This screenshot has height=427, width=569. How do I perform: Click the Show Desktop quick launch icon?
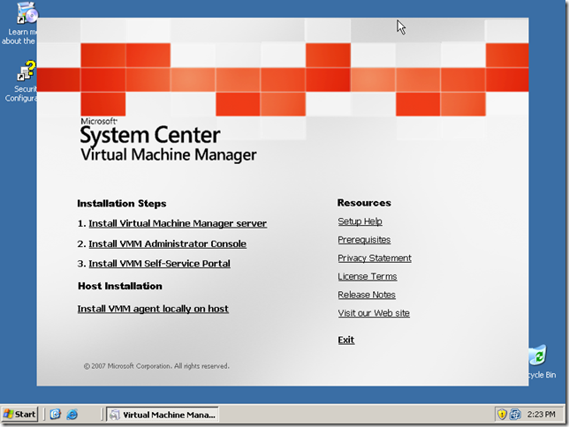click(x=56, y=414)
